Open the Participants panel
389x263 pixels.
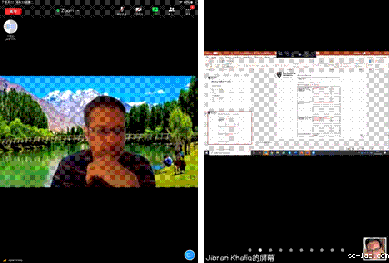point(171,10)
